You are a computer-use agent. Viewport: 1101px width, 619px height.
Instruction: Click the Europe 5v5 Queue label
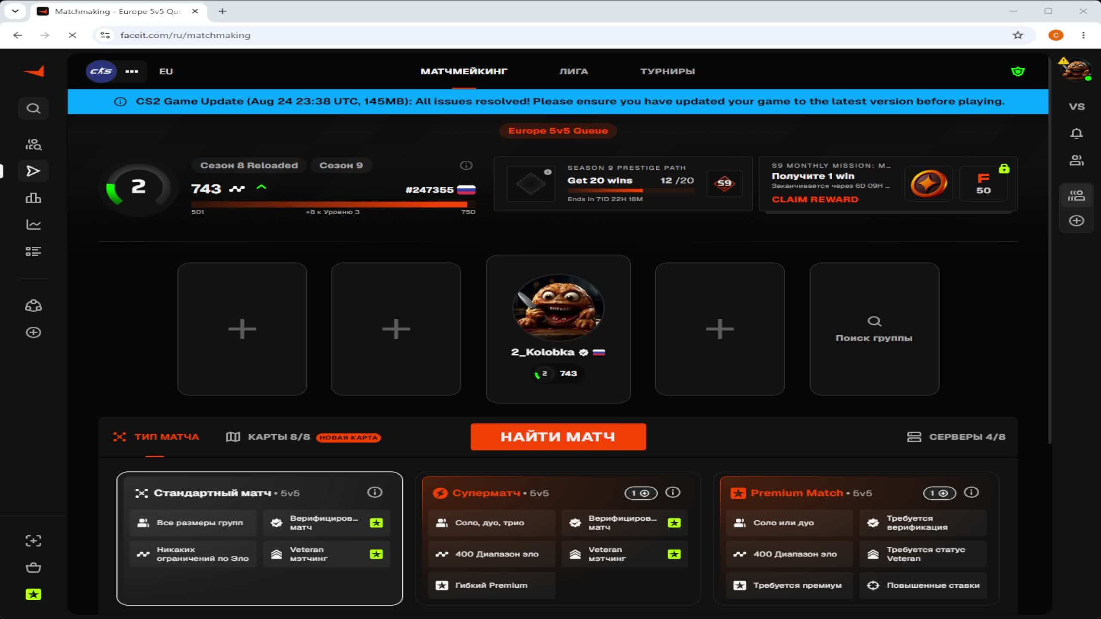558,131
